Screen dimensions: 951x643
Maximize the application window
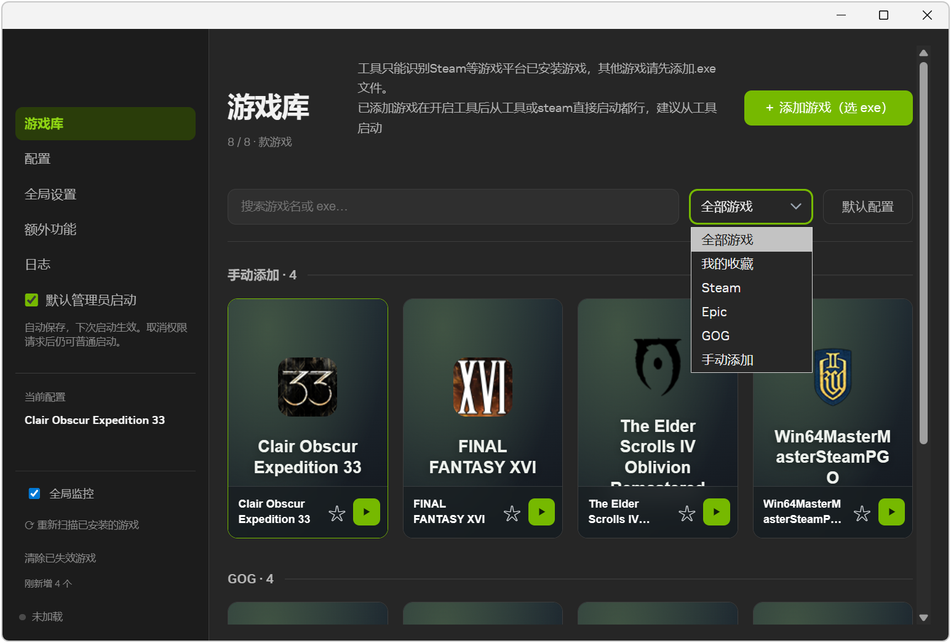(883, 15)
